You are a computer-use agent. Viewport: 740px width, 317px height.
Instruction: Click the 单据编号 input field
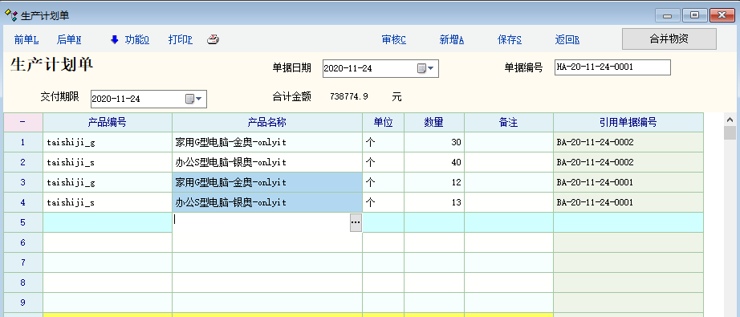click(x=612, y=67)
